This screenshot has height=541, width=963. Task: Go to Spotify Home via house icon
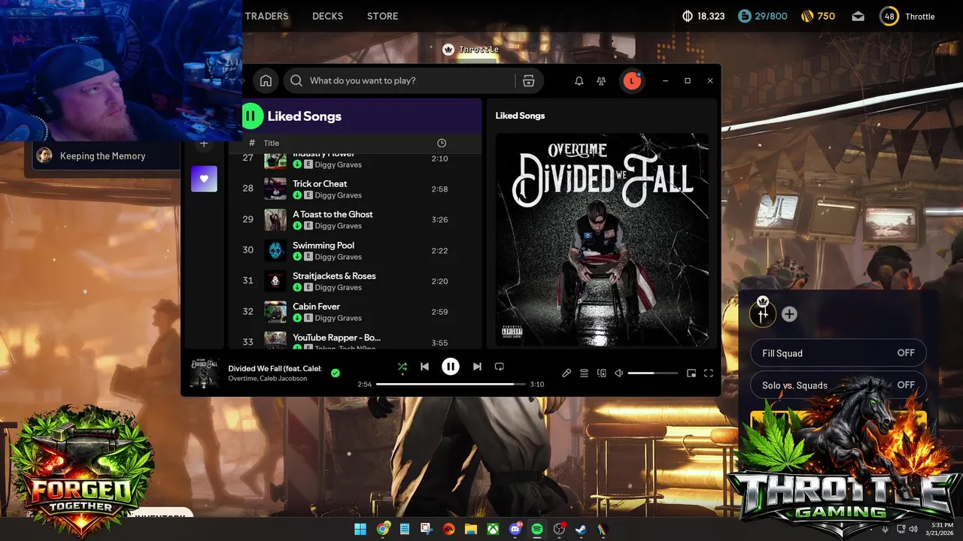pyautogui.click(x=266, y=80)
